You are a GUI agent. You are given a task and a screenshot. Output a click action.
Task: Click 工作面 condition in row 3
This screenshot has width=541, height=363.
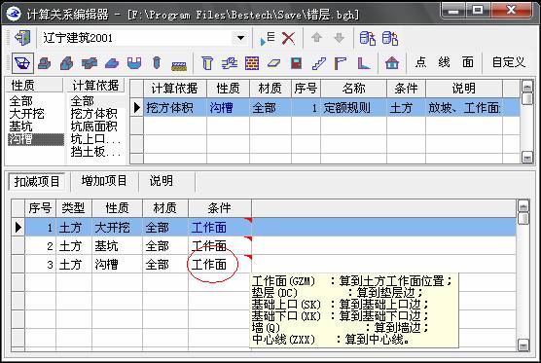coord(220,265)
